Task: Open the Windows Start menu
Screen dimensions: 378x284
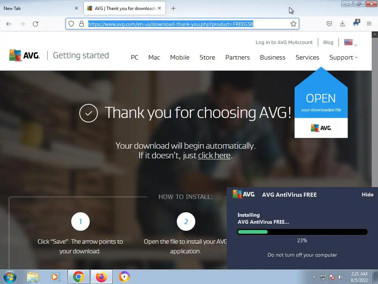Action: [10, 277]
